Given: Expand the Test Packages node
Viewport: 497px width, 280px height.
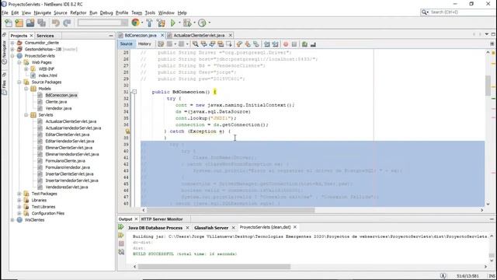Looking at the screenshot, I should click(x=19, y=194).
